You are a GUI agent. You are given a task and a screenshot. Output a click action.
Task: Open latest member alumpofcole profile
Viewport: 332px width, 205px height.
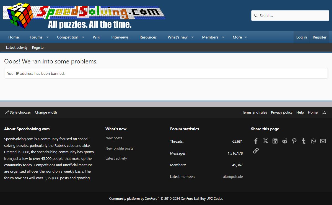[233, 177]
